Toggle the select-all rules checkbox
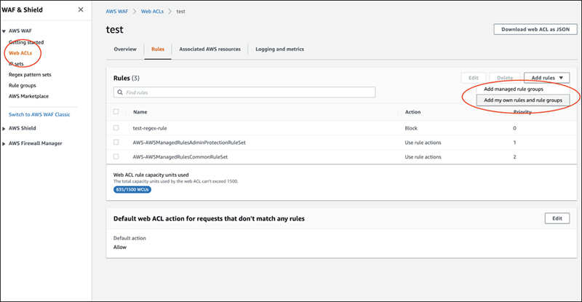 116,111
